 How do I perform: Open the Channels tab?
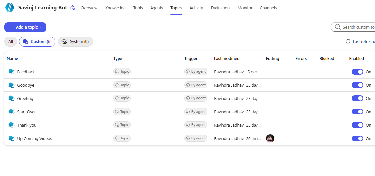268,8
